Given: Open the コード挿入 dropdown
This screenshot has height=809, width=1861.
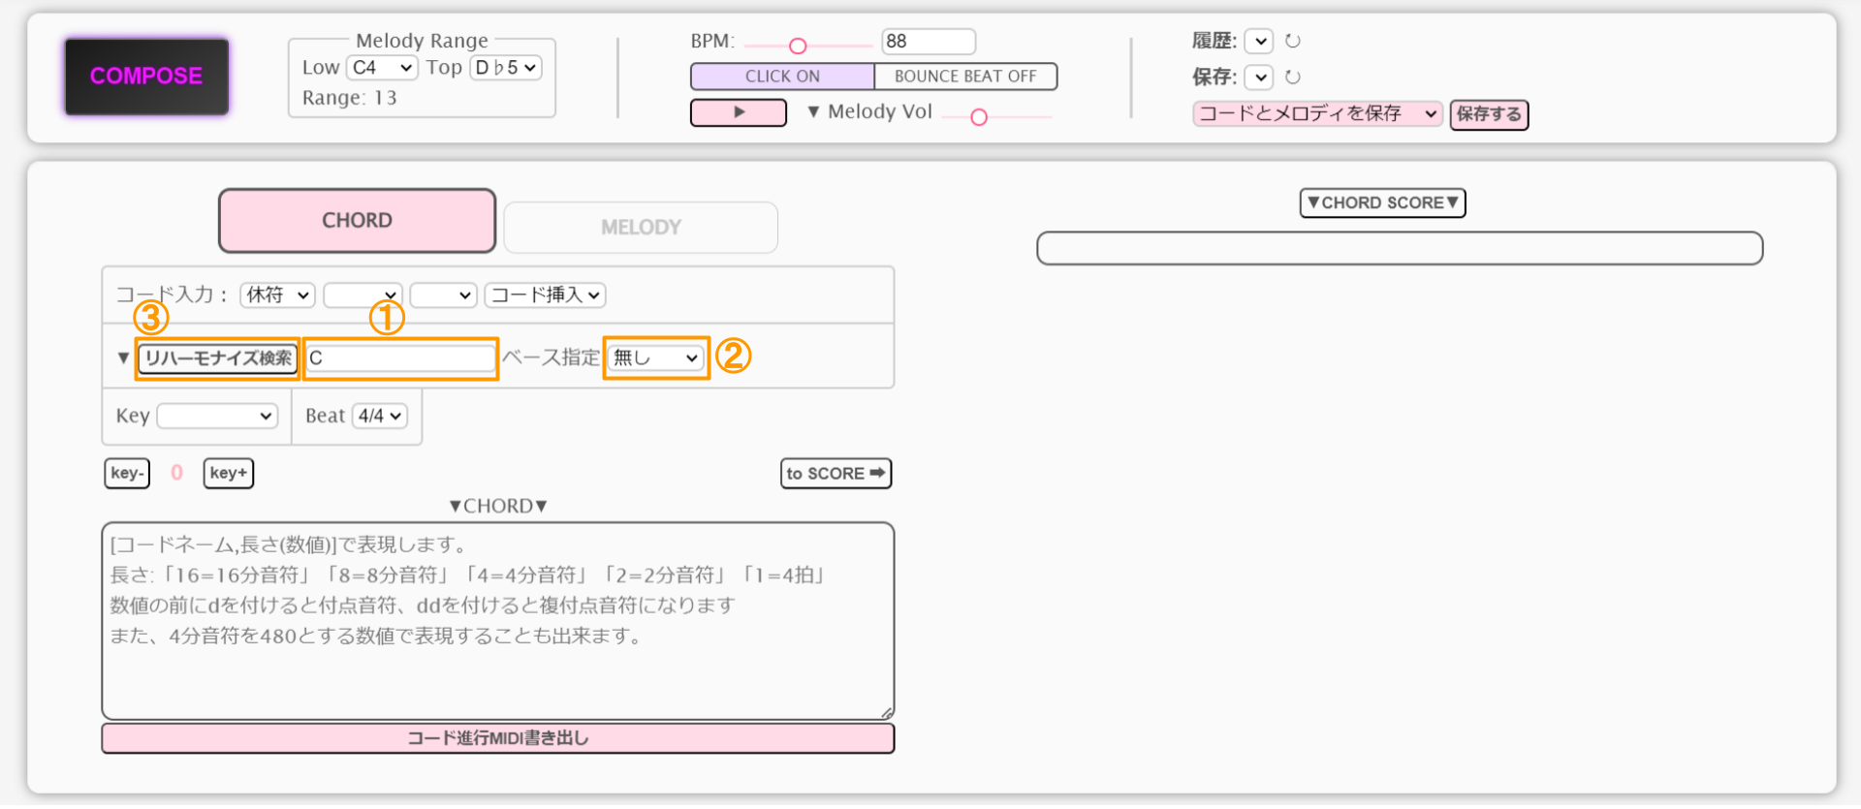Looking at the screenshot, I should click(546, 296).
